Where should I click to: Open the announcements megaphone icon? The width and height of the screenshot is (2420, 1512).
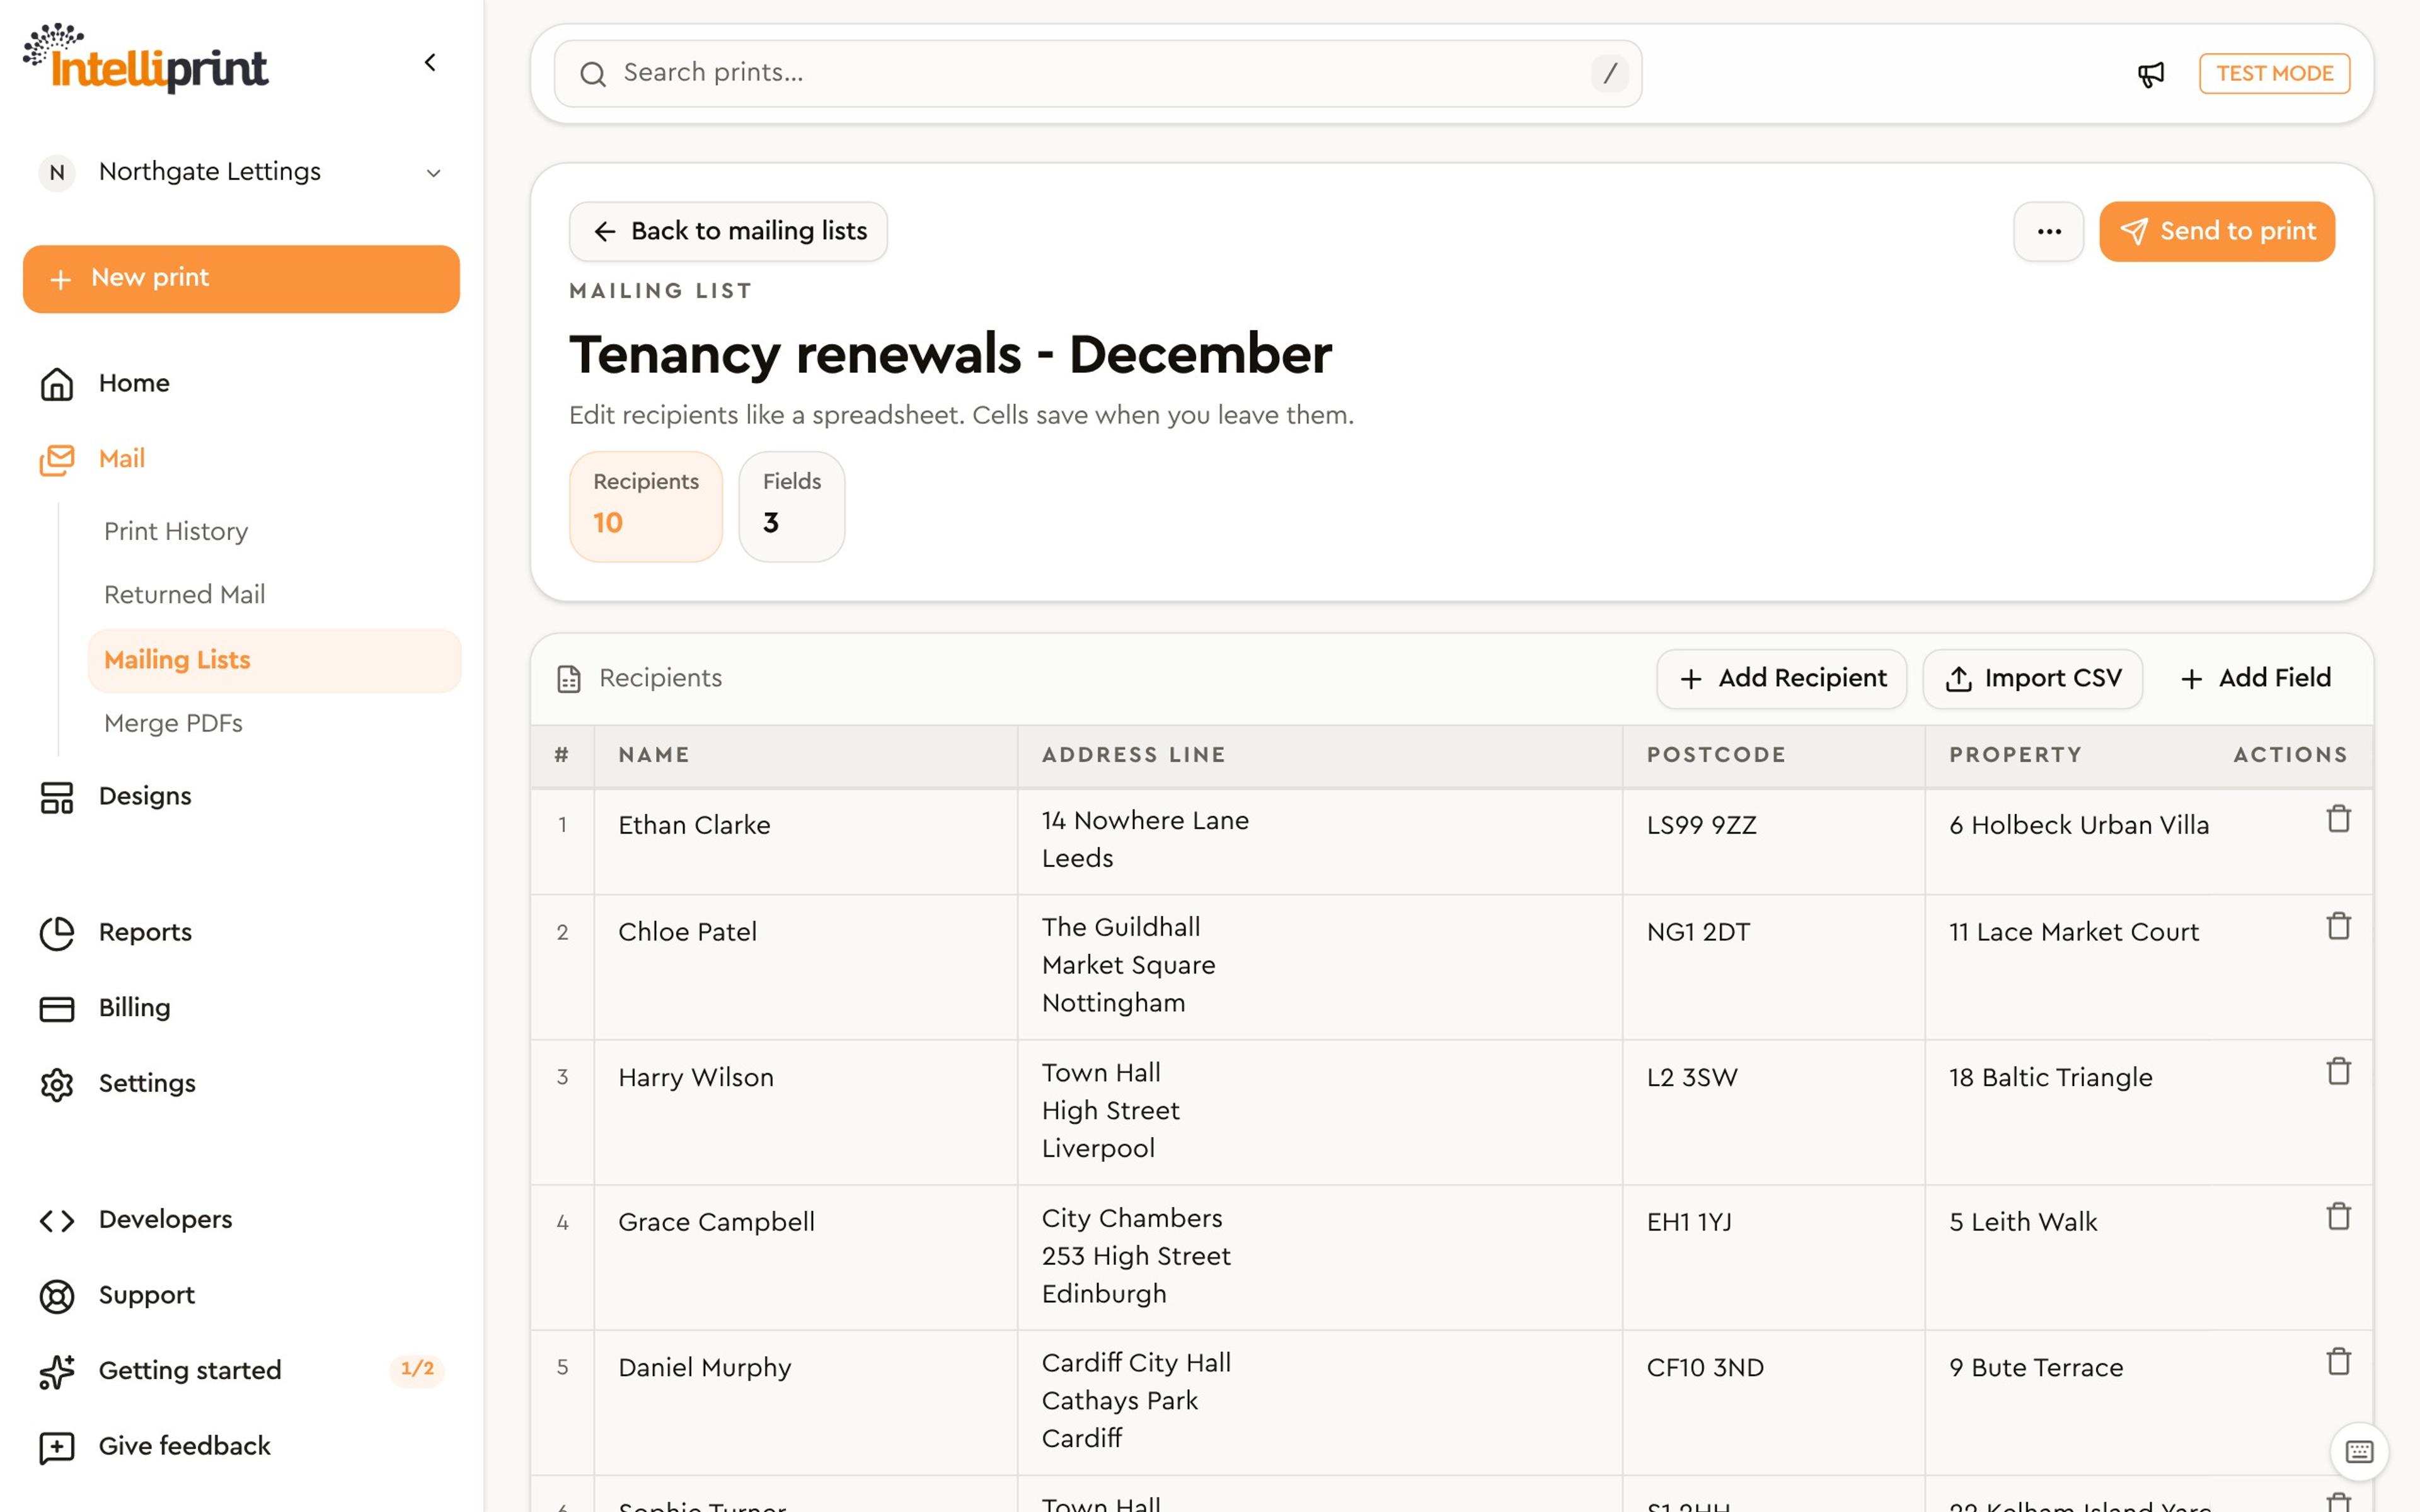tap(2150, 74)
